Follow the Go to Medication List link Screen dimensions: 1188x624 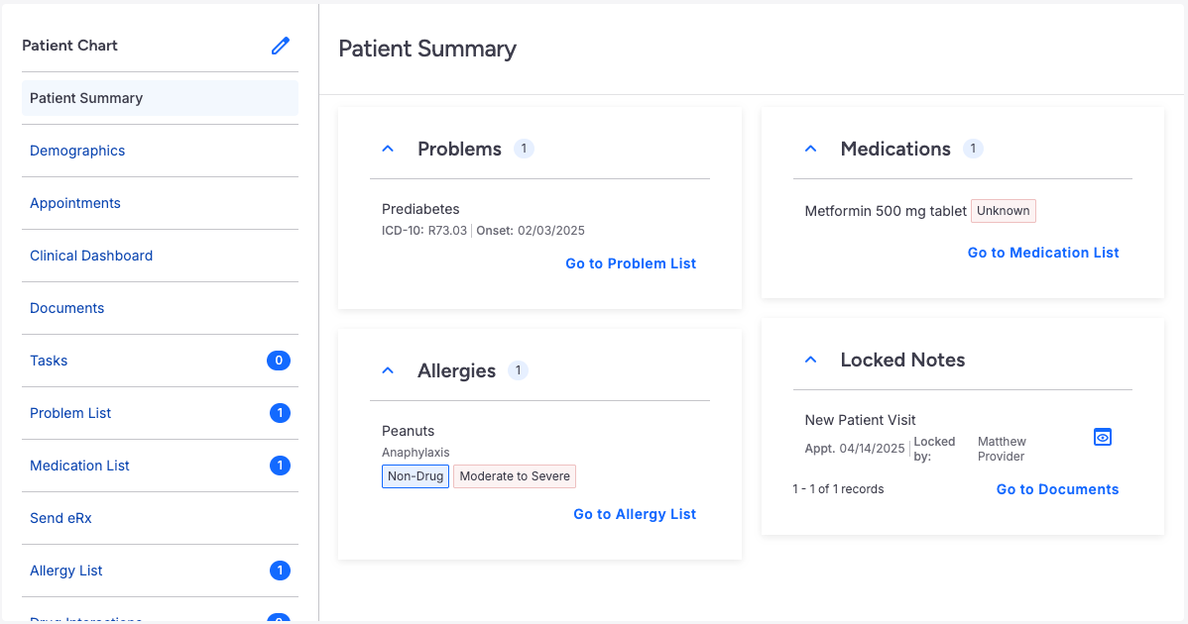coord(1043,253)
